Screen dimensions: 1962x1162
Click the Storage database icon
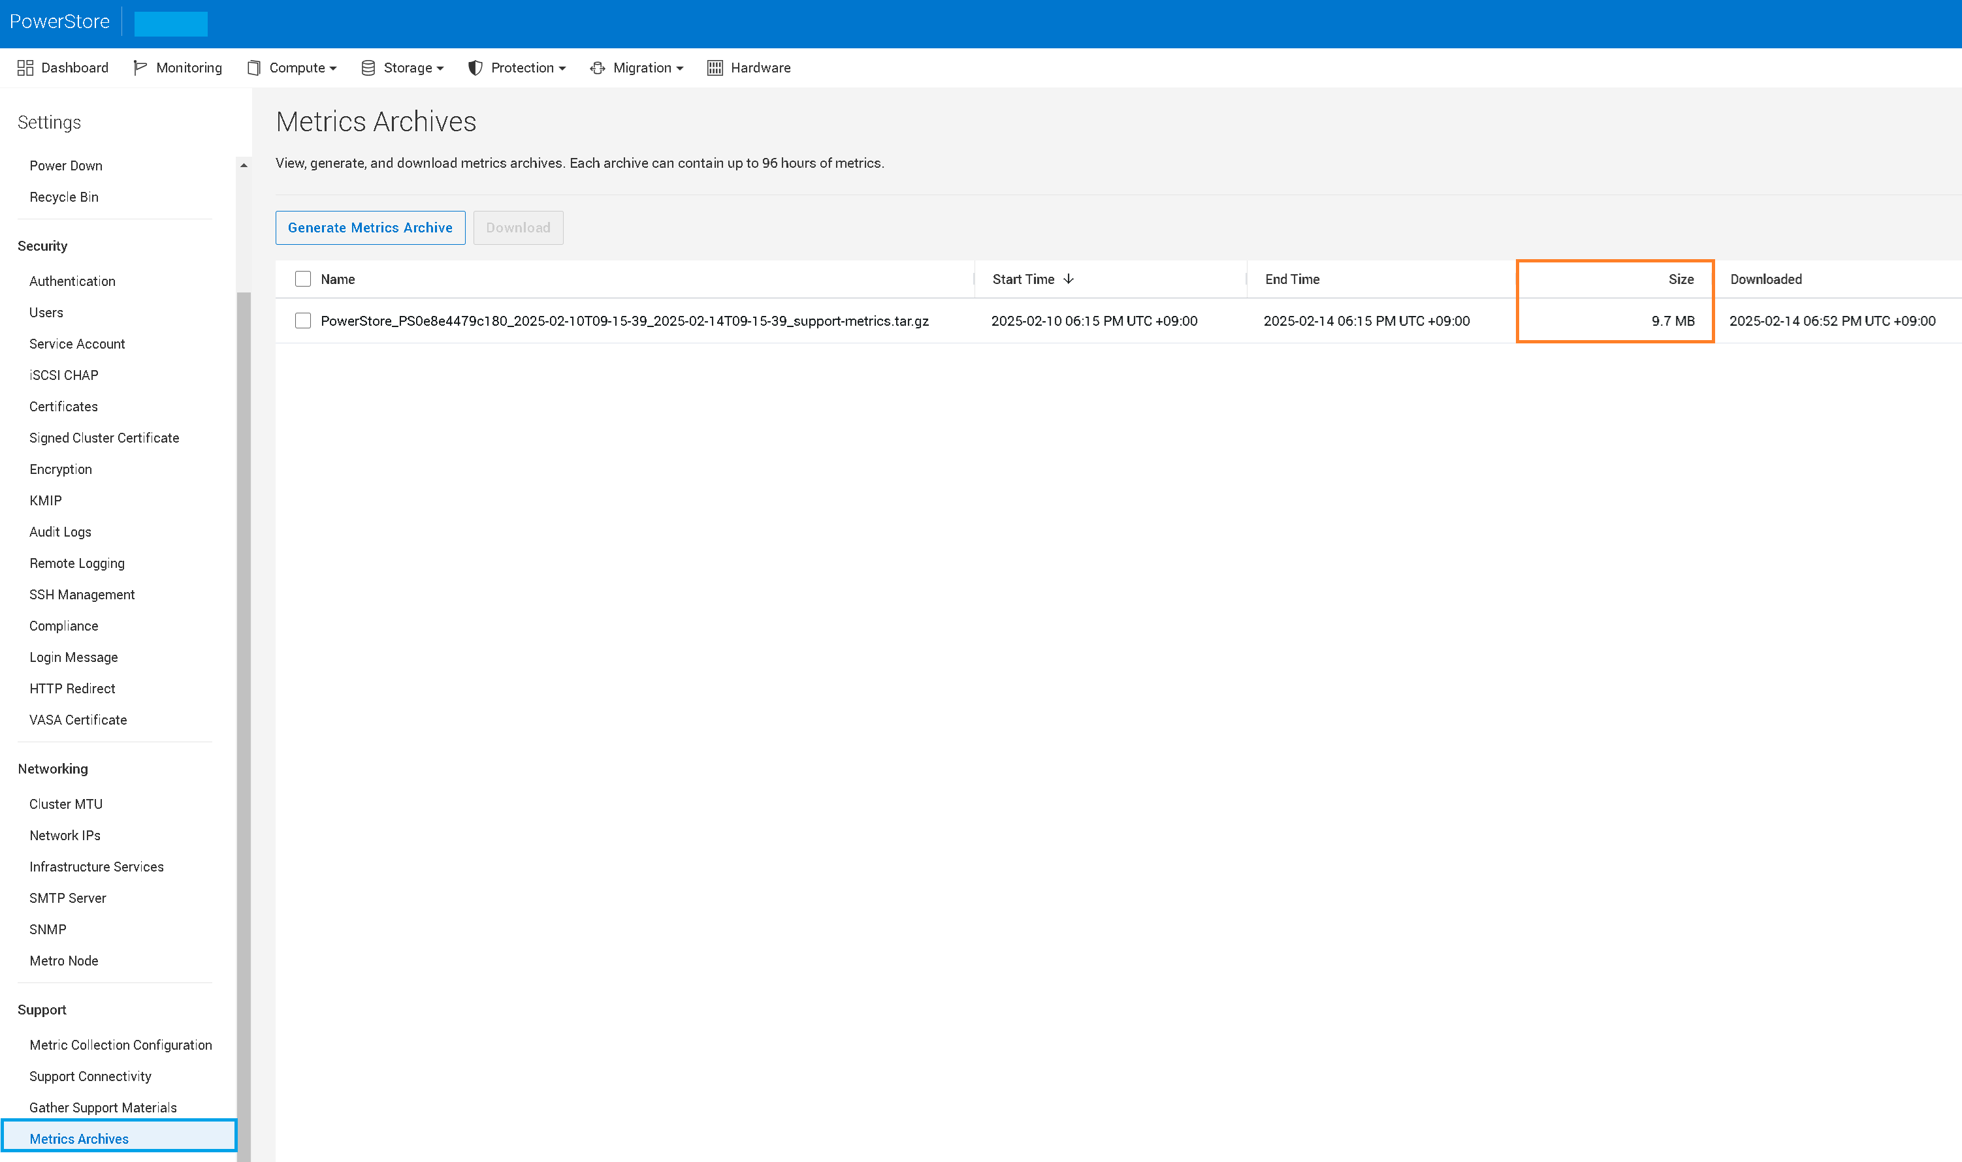coord(368,67)
